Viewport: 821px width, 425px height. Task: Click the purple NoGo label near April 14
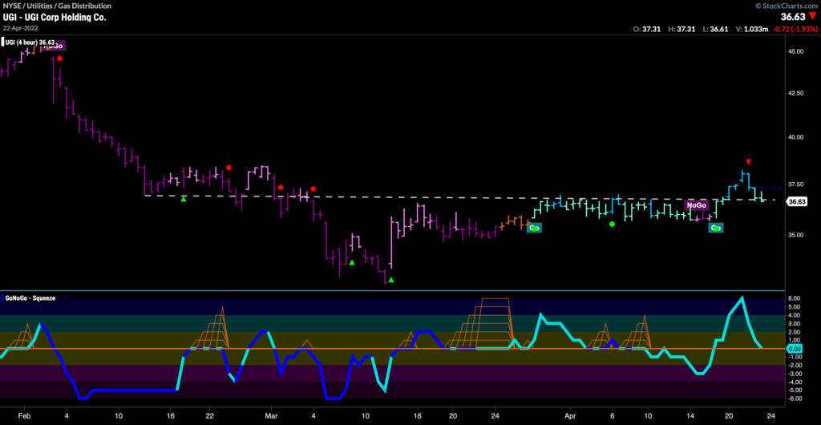698,206
